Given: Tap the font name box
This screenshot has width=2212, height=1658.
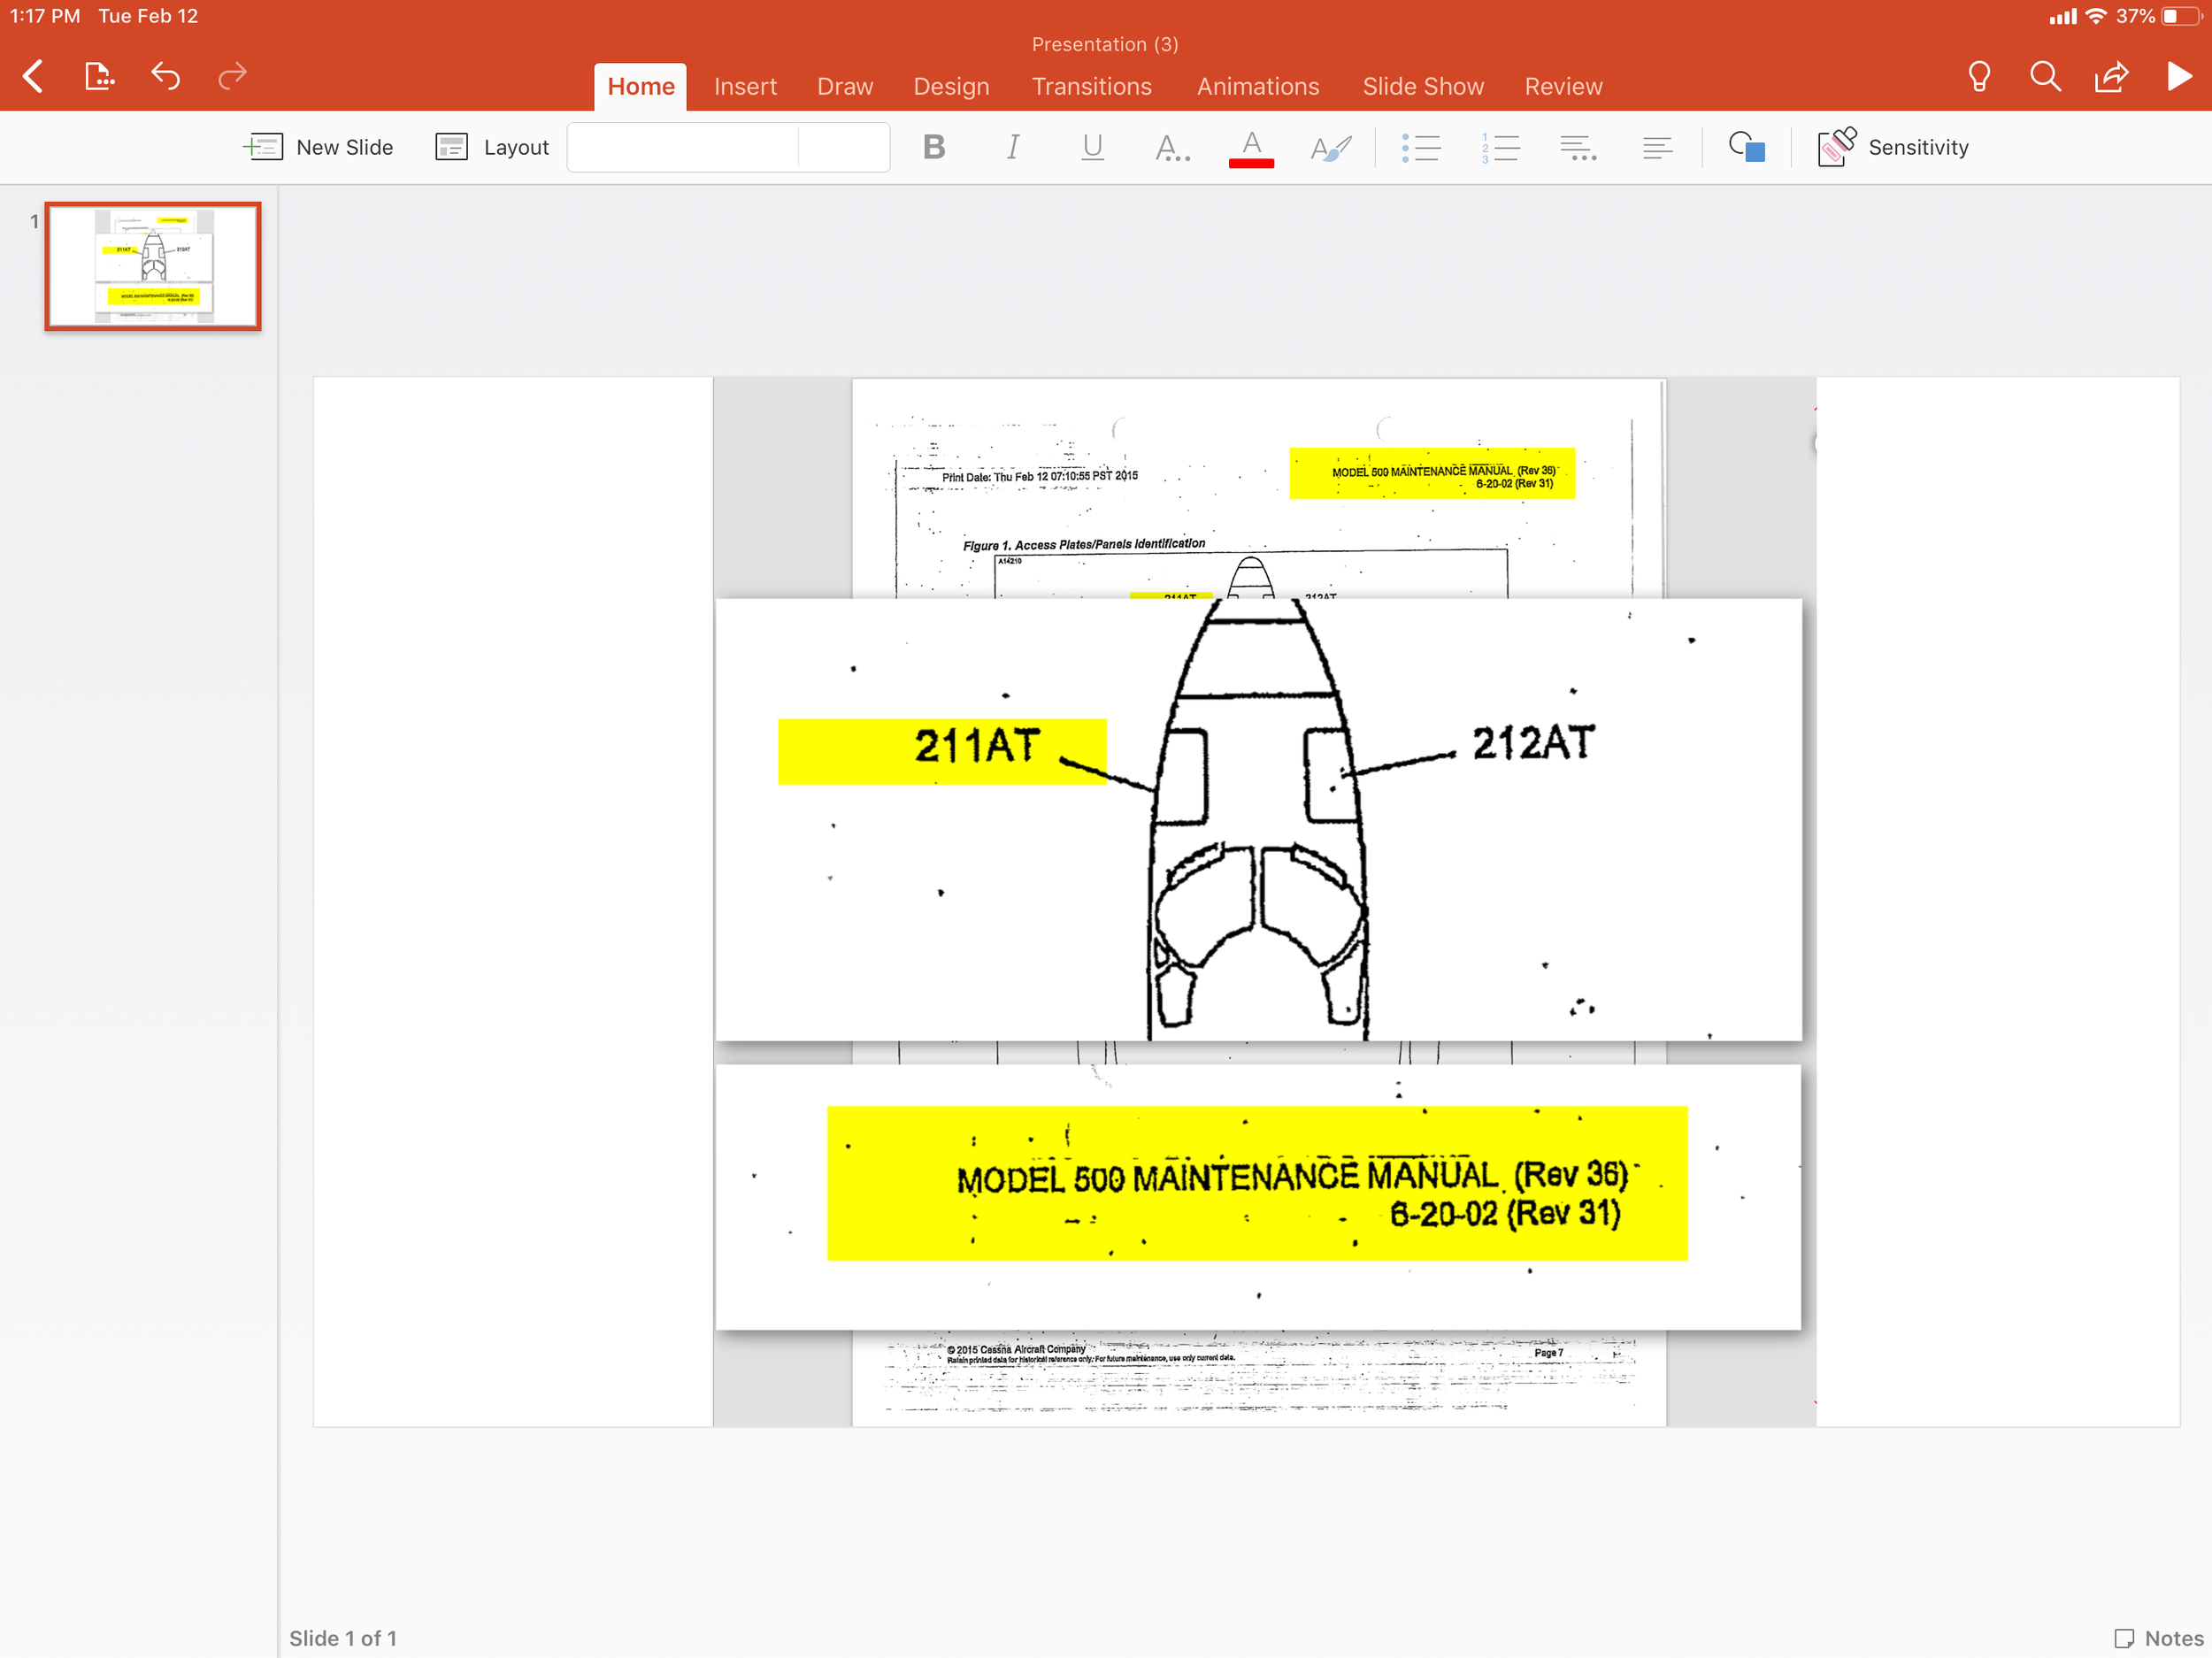Looking at the screenshot, I should click(683, 147).
